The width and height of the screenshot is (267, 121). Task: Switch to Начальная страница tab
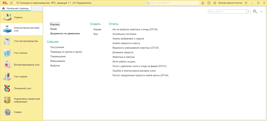coord(16,8)
